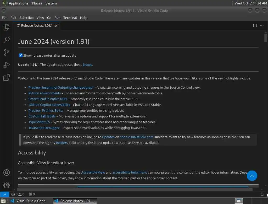Open the Places menu in top panel
Screen dimensions: 268x204
[37, 3]
